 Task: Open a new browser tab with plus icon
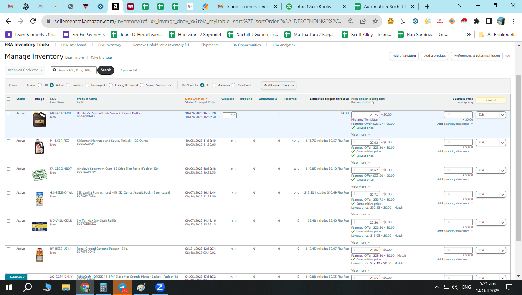(x=427, y=7)
